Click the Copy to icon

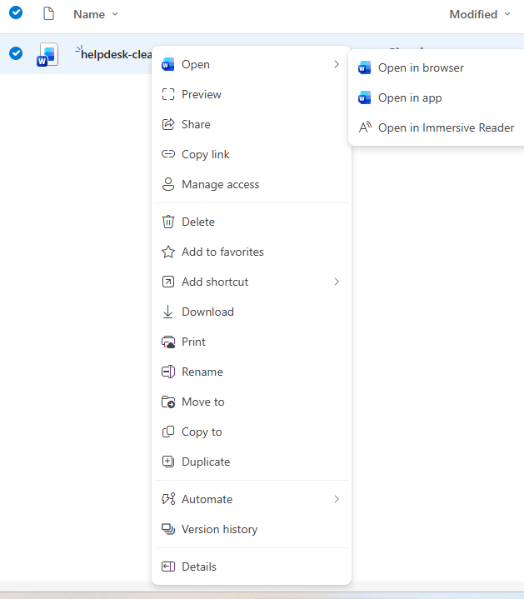point(168,432)
